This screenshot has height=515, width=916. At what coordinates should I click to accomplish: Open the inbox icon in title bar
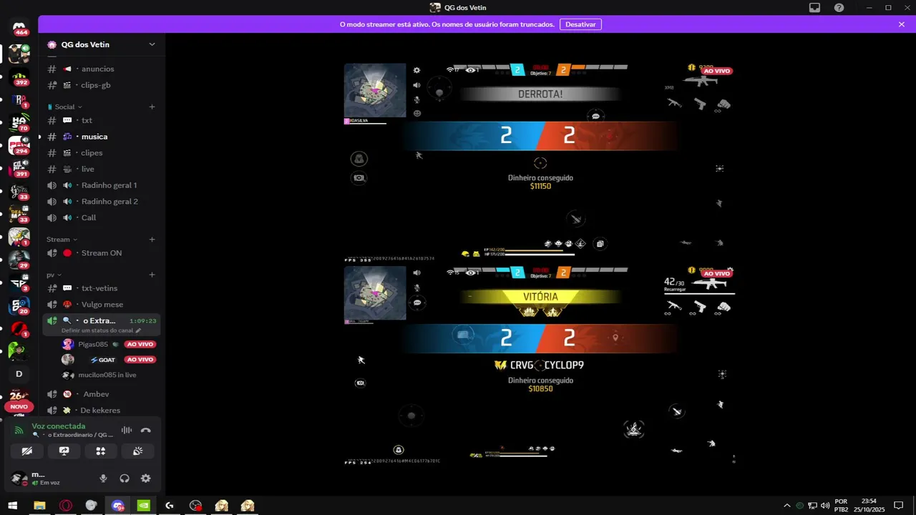(x=814, y=8)
